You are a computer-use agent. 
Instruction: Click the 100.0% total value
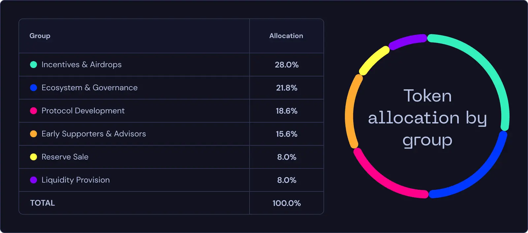click(x=286, y=203)
